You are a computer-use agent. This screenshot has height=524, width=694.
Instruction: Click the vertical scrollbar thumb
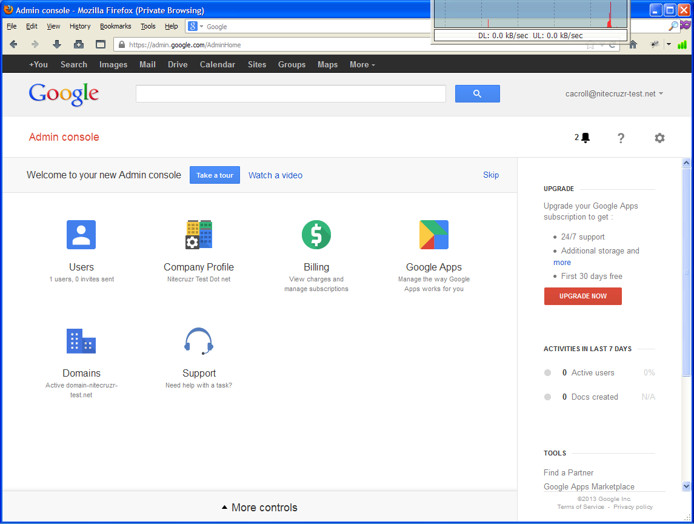click(686, 272)
